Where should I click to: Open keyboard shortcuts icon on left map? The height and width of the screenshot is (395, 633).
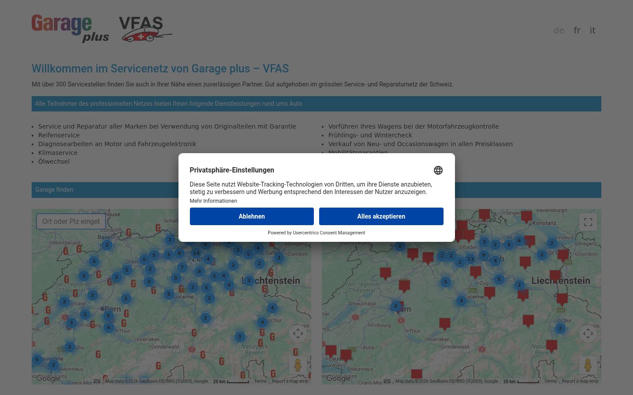pyautogui.click(x=97, y=381)
